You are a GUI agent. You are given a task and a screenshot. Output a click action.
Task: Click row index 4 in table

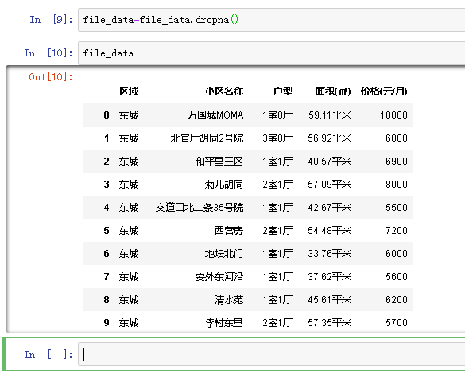click(107, 208)
